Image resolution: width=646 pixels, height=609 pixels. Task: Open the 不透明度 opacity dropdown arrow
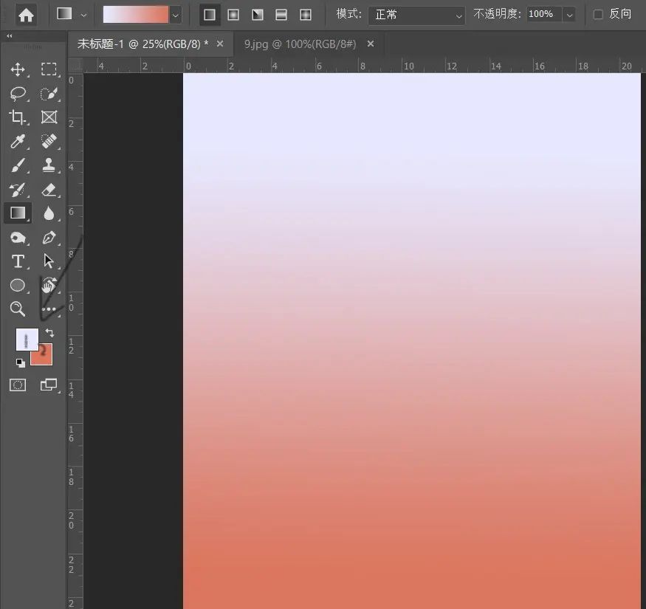click(569, 15)
